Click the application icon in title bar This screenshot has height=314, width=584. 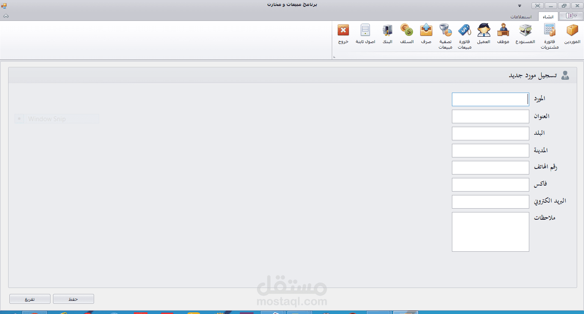[x=4, y=6]
